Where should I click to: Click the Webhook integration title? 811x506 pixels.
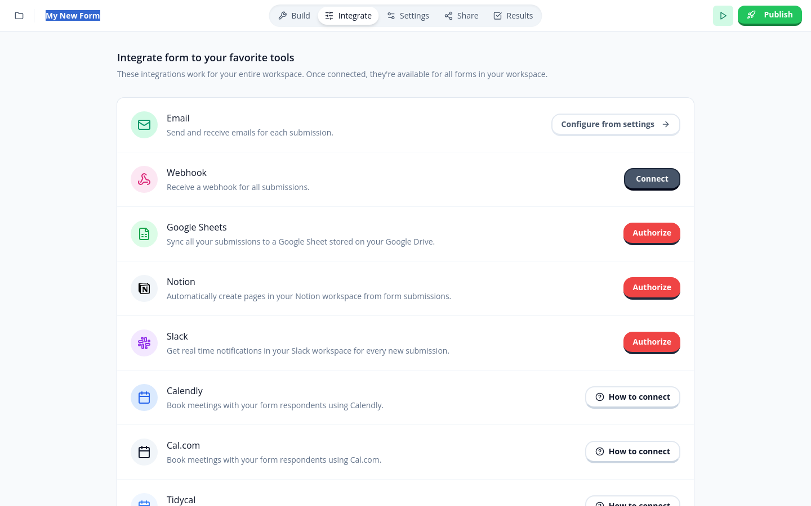click(x=186, y=173)
